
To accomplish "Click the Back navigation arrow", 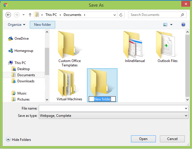I will (8, 15).
